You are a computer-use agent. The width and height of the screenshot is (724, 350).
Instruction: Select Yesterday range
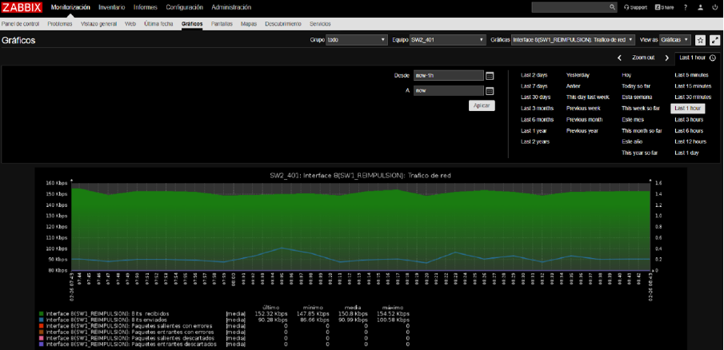[578, 75]
